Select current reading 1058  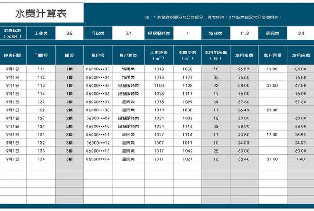tap(188, 69)
